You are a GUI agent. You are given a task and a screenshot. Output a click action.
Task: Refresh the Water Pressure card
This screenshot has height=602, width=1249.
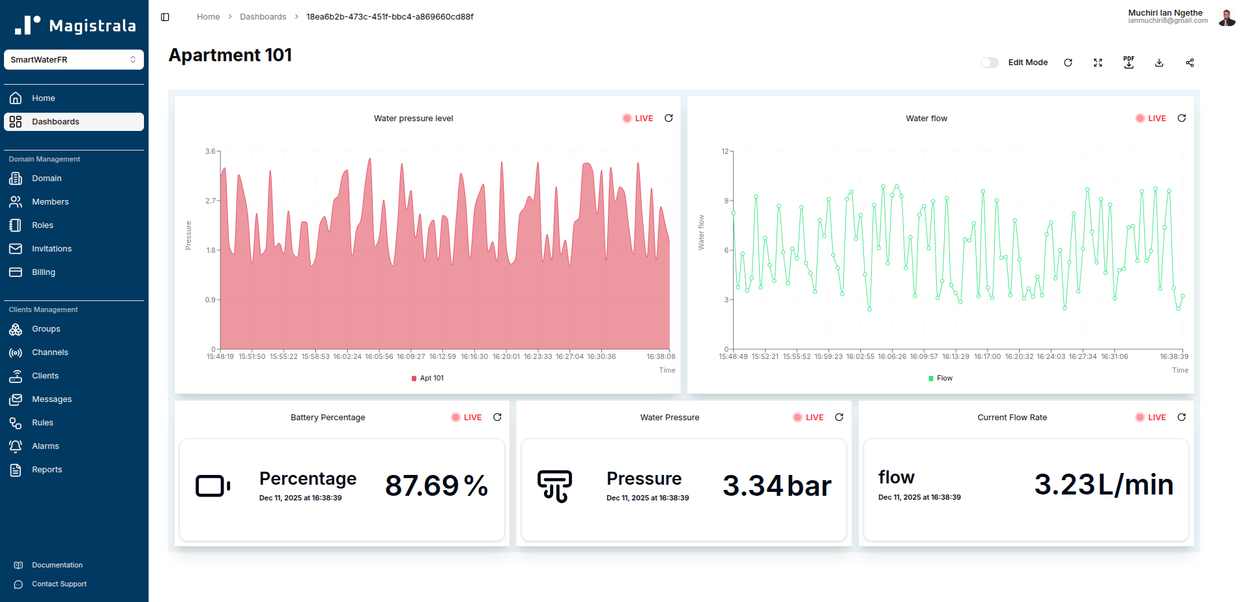(x=839, y=417)
